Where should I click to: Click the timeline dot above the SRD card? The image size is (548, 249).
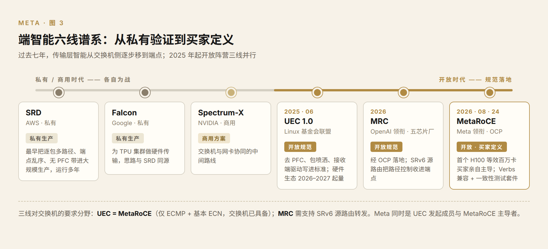click(59, 93)
